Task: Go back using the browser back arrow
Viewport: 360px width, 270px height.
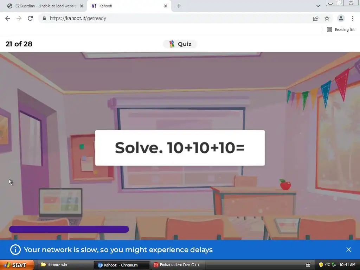Action: pos(8,18)
